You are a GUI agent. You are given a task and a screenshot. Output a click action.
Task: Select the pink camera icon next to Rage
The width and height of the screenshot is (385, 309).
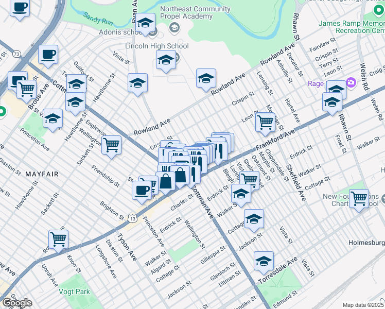pyautogui.click(x=352, y=82)
